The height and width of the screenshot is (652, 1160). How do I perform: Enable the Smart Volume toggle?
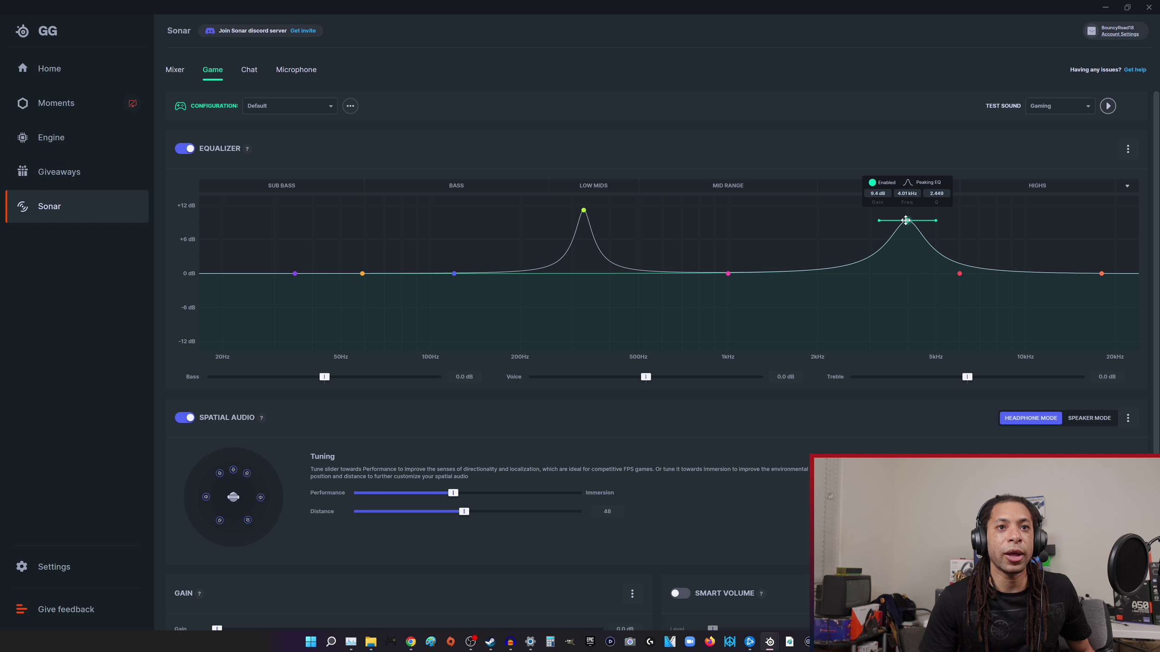[680, 594]
